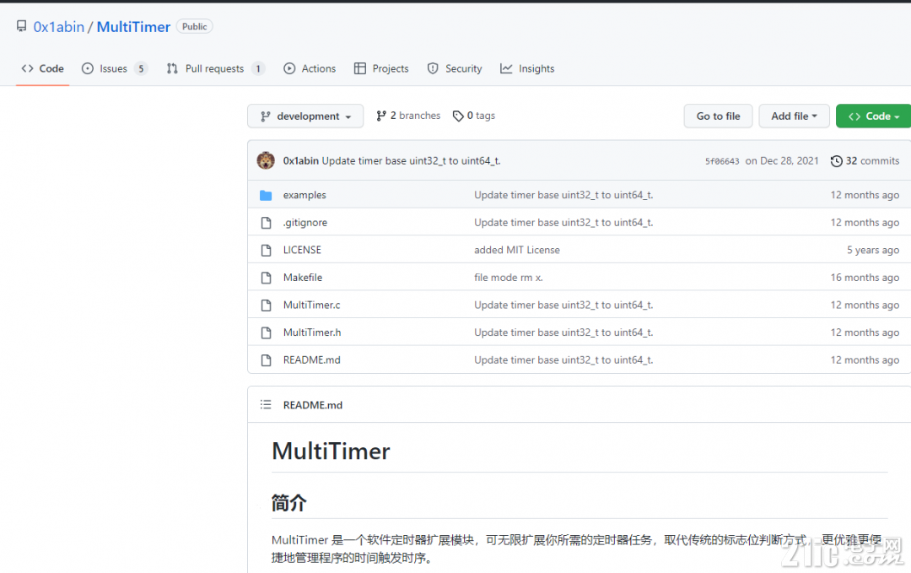Click the 0x1abin author name in commit row
Screen dimensions: 911x573
point(300,161)
